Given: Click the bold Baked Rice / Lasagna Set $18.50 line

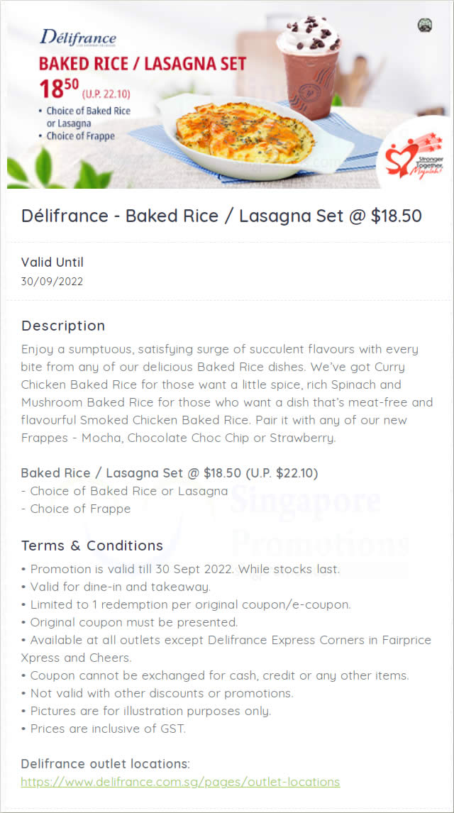Looking at the screenshot, I should click(170, 473).
